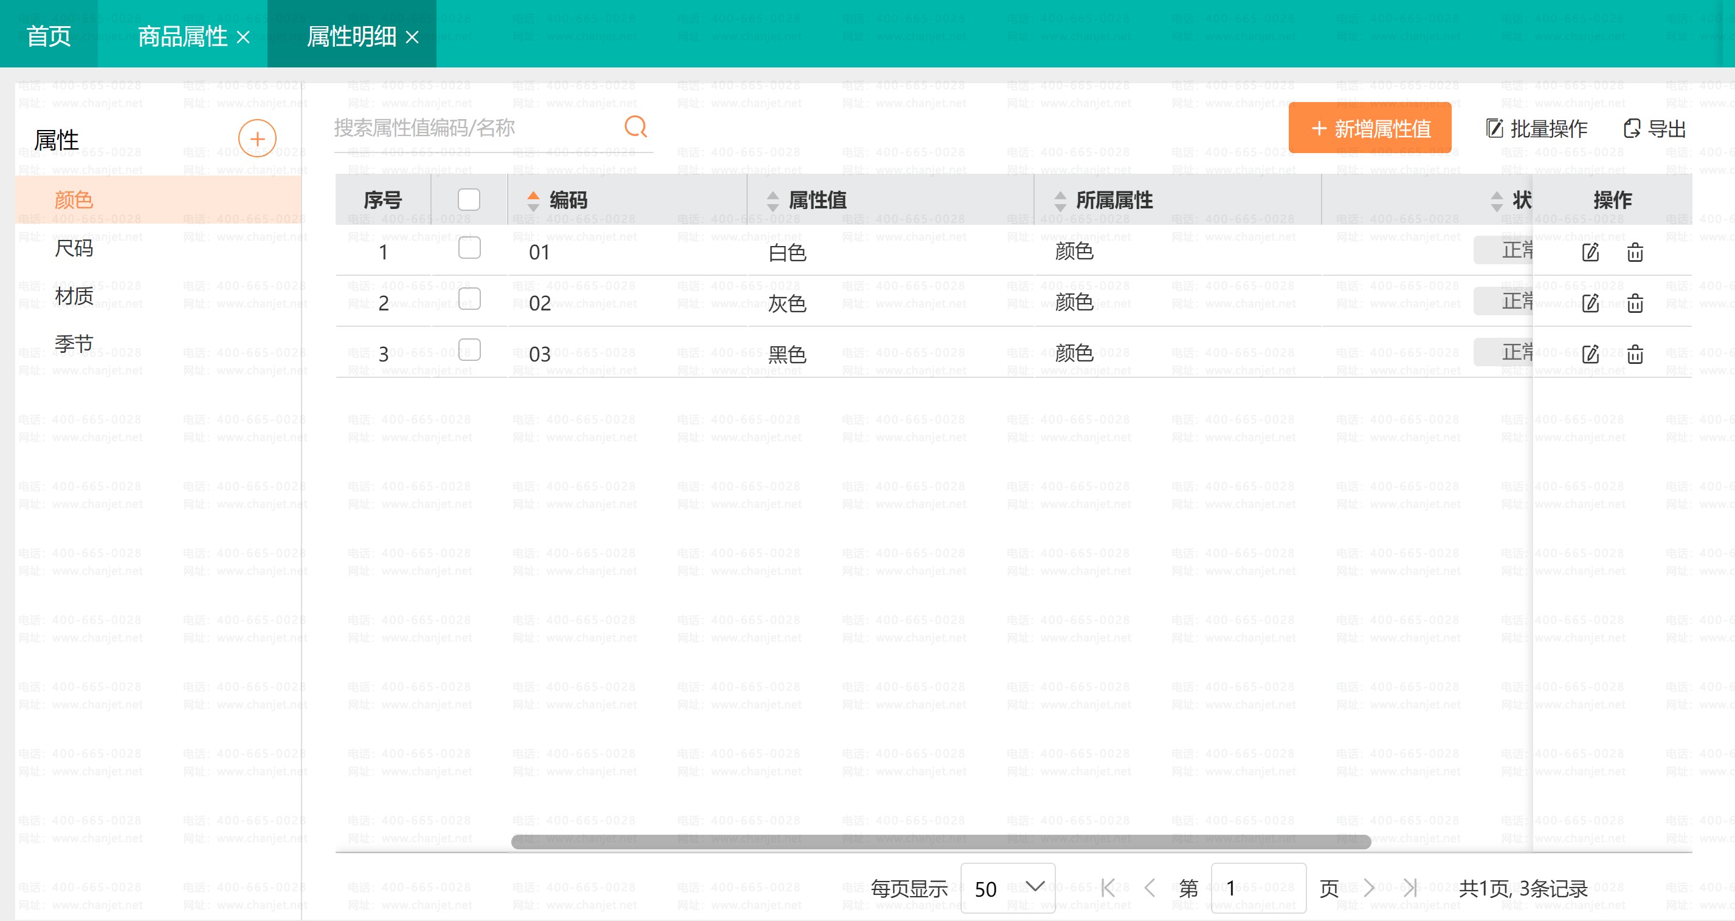Sort by 所属属性 column arrows

point(1060,200)
